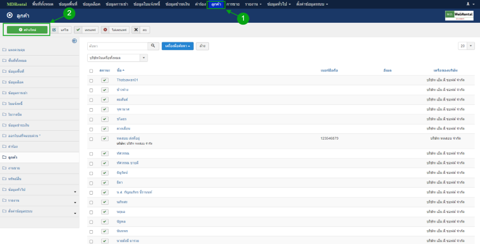Click the red circle unapprove toolbar icon
Image resolution: width=480 pixels, height=244 pixels.
click(x=105, y=30)
